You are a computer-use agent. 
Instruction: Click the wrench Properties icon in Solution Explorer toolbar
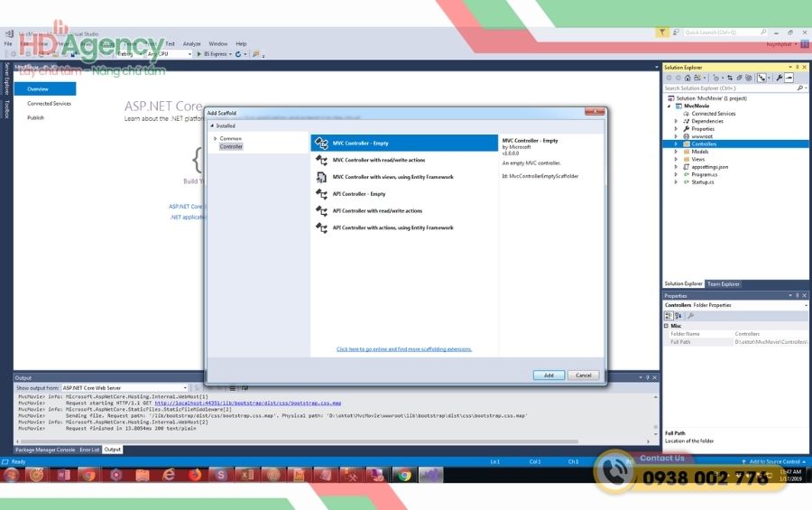coord(779,78)
